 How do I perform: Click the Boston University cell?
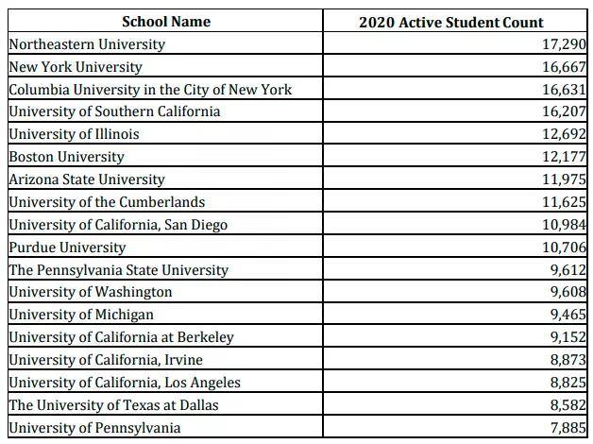[x=165, y=156]
